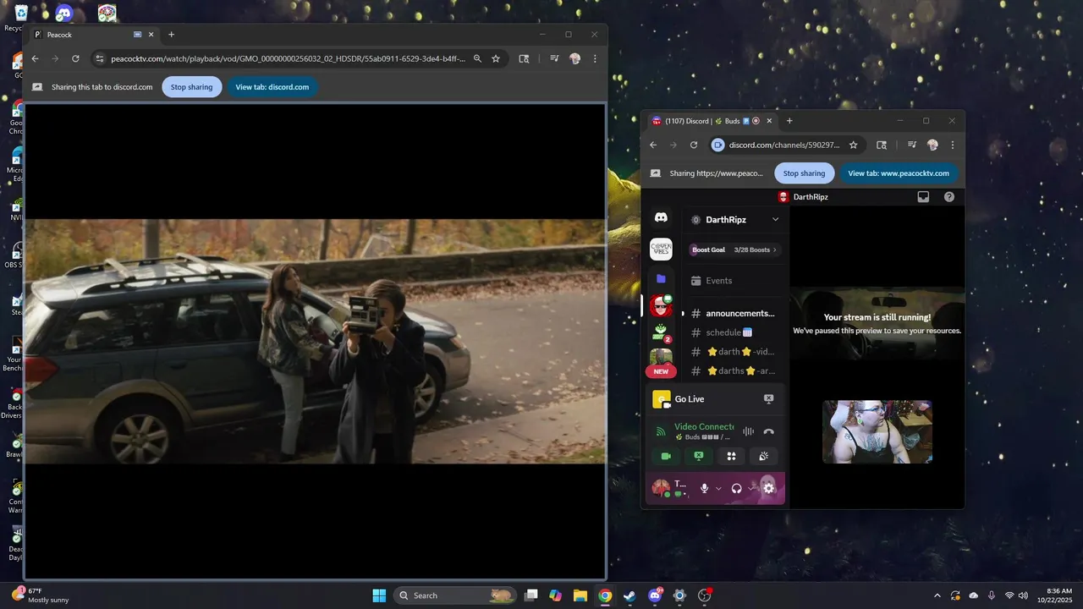Expand the DarthRipz server dropdown

[775, 219]
